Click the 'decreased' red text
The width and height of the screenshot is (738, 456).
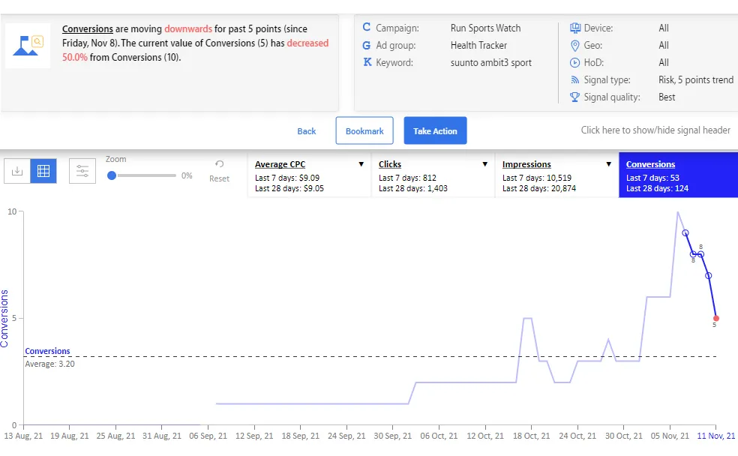coord(307,43)
